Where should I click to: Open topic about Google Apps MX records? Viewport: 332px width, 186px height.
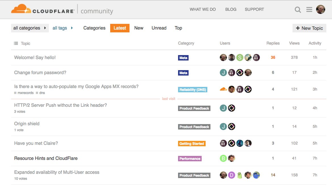pos(76,87)
